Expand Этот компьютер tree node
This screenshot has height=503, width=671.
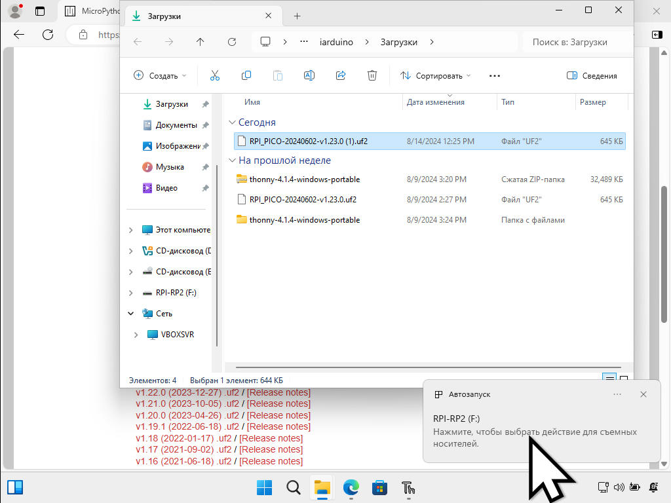(131, 230)
